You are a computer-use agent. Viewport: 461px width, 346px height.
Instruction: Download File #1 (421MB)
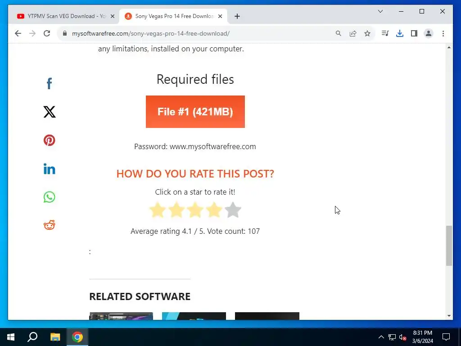pyautogui.click(x=195, y=112)
